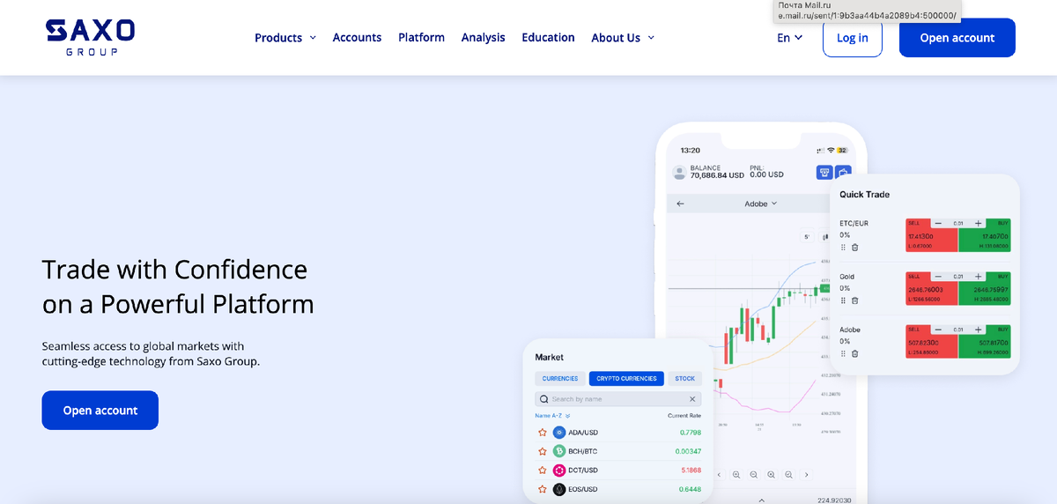This screenshot has height=504, width=1057.
Task: Increase Adobe volume with plus
Action: pos(978,330)
